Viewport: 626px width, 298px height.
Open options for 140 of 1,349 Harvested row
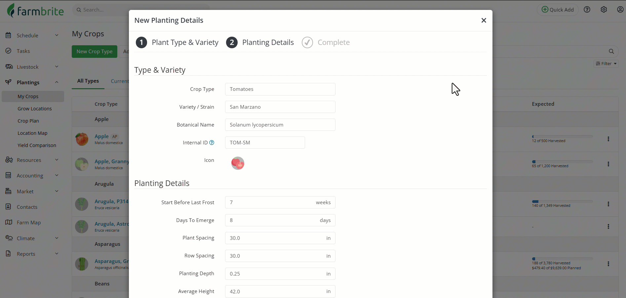click(x=608, y=204)
